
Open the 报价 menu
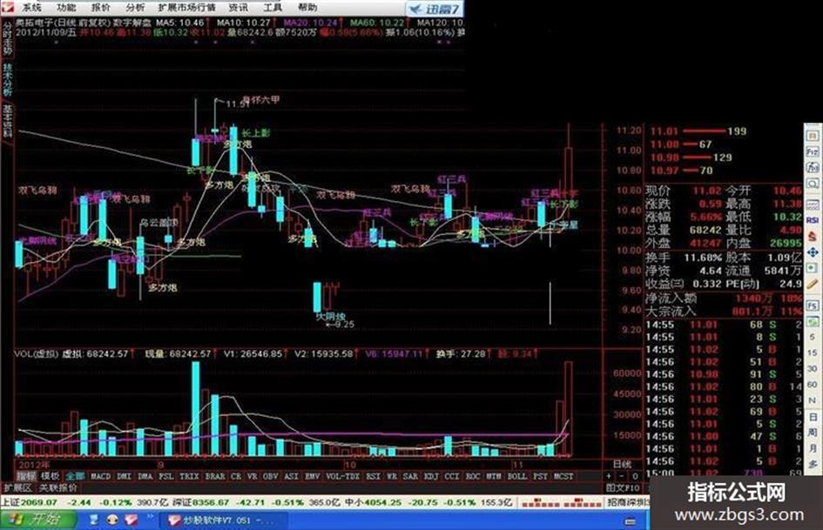101,7
